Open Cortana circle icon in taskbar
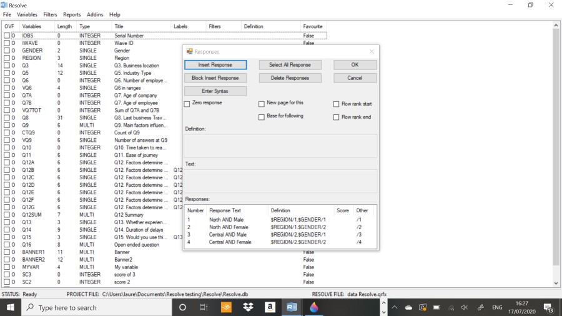This screenshot has height=316, width=562. (182, 307)
